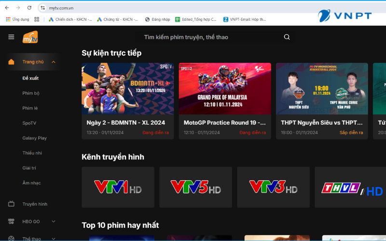Click title Ngày 2 - BDMNTN - XL 2024
Image resolution: width=386 pixels, height=241 pixels.
click(x=126, y=122)
